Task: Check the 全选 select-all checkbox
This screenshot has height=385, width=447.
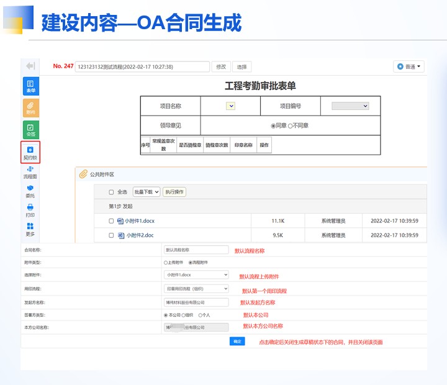Action: [x=112, y=192]
